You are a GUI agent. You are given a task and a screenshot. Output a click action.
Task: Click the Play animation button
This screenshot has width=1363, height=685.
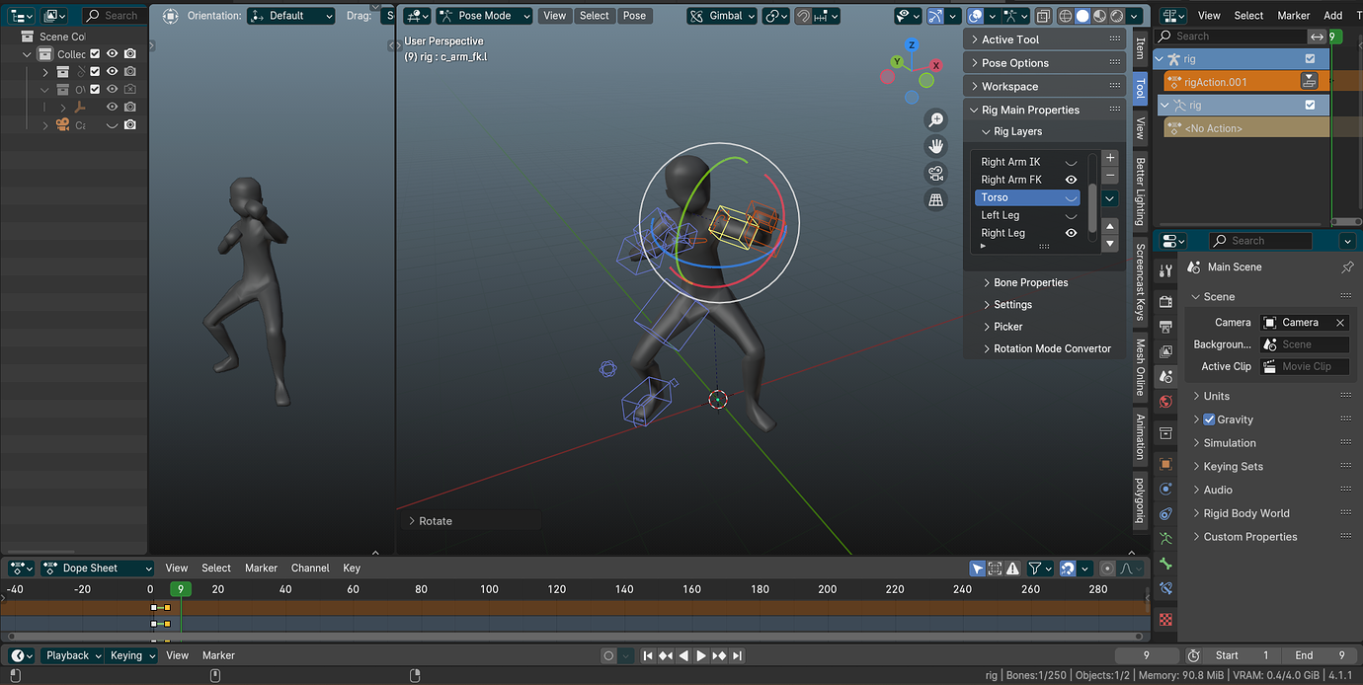701,655
